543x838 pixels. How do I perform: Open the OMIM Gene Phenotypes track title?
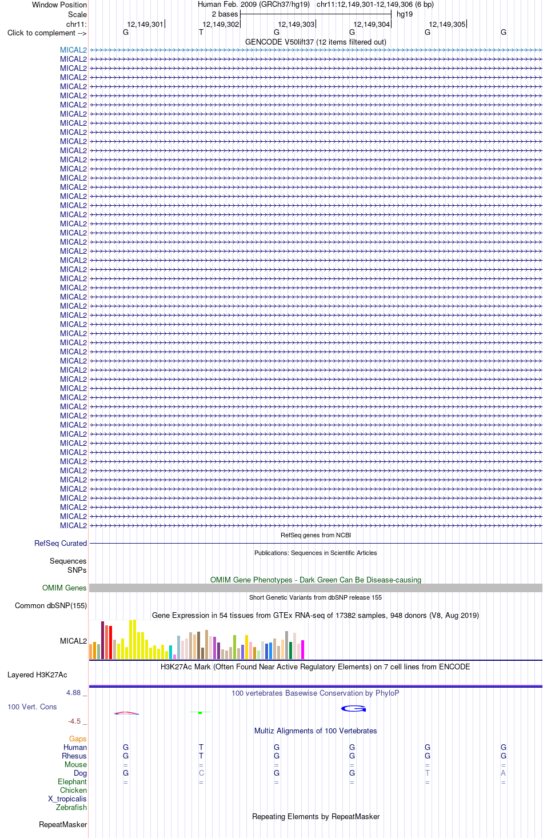pyautogui.click(x=316, y=580)
